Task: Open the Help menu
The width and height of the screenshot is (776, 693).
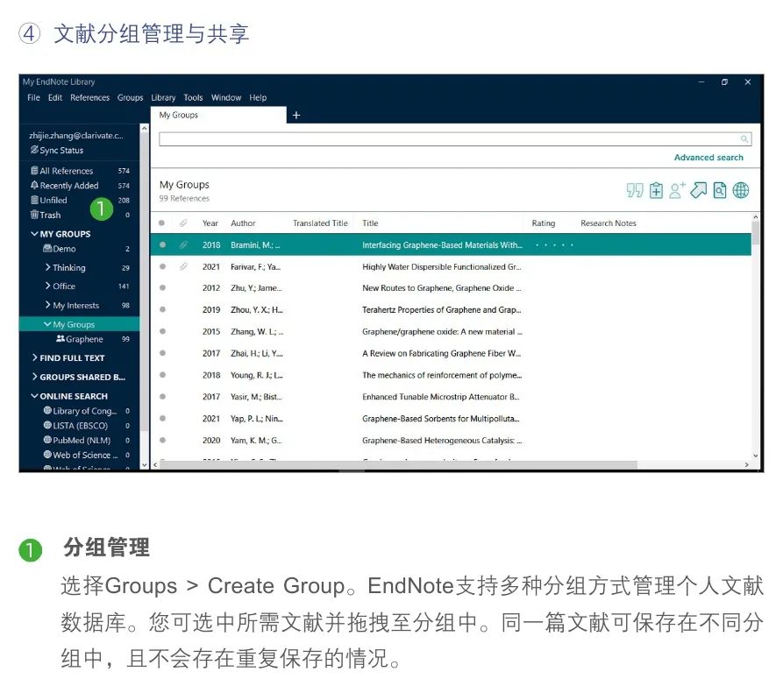Action: click(x=258, y=97)
